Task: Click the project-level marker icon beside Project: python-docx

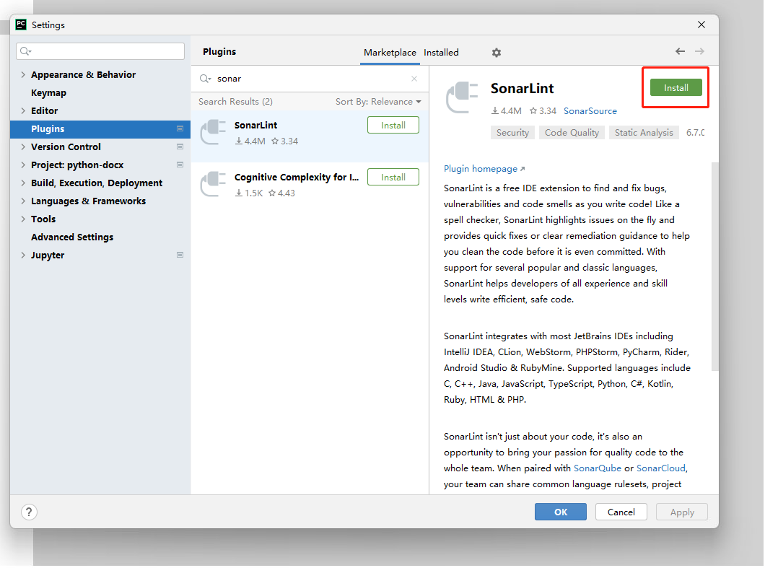Action: pyautogui.click(x=180, y=165)
